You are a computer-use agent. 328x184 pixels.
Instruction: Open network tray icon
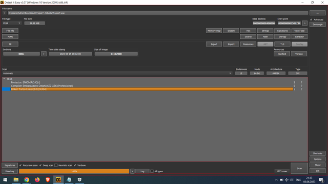coord(286,180)
